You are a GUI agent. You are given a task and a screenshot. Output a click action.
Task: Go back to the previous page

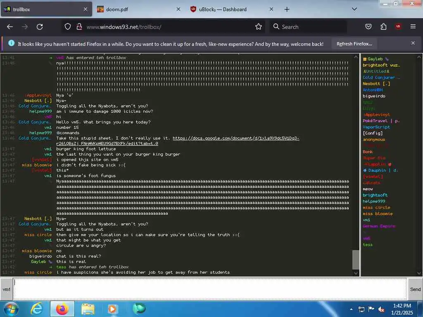click(x=10, y=27)
